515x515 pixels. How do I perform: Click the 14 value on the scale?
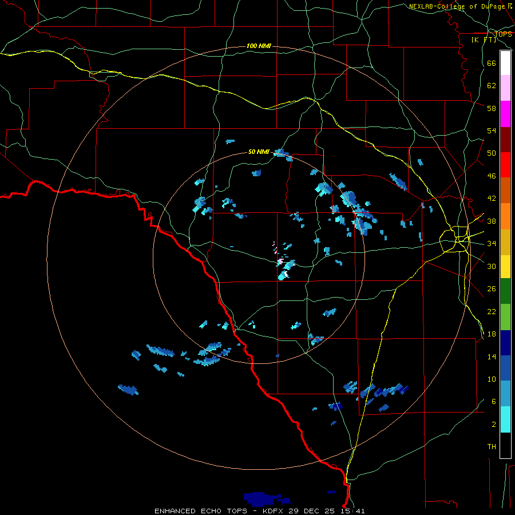(492, 356)
